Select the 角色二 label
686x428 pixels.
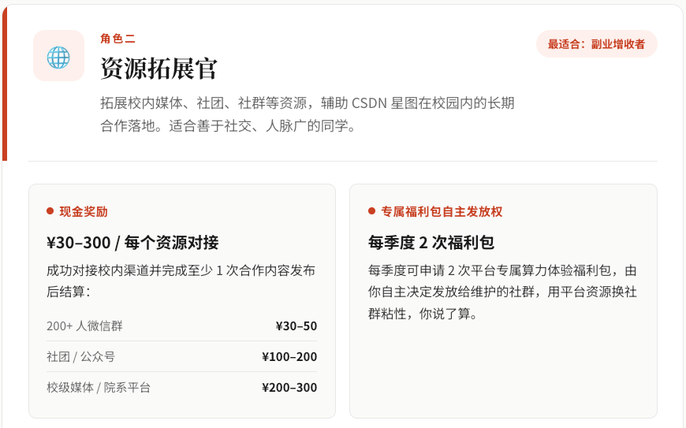coord(117,39)
